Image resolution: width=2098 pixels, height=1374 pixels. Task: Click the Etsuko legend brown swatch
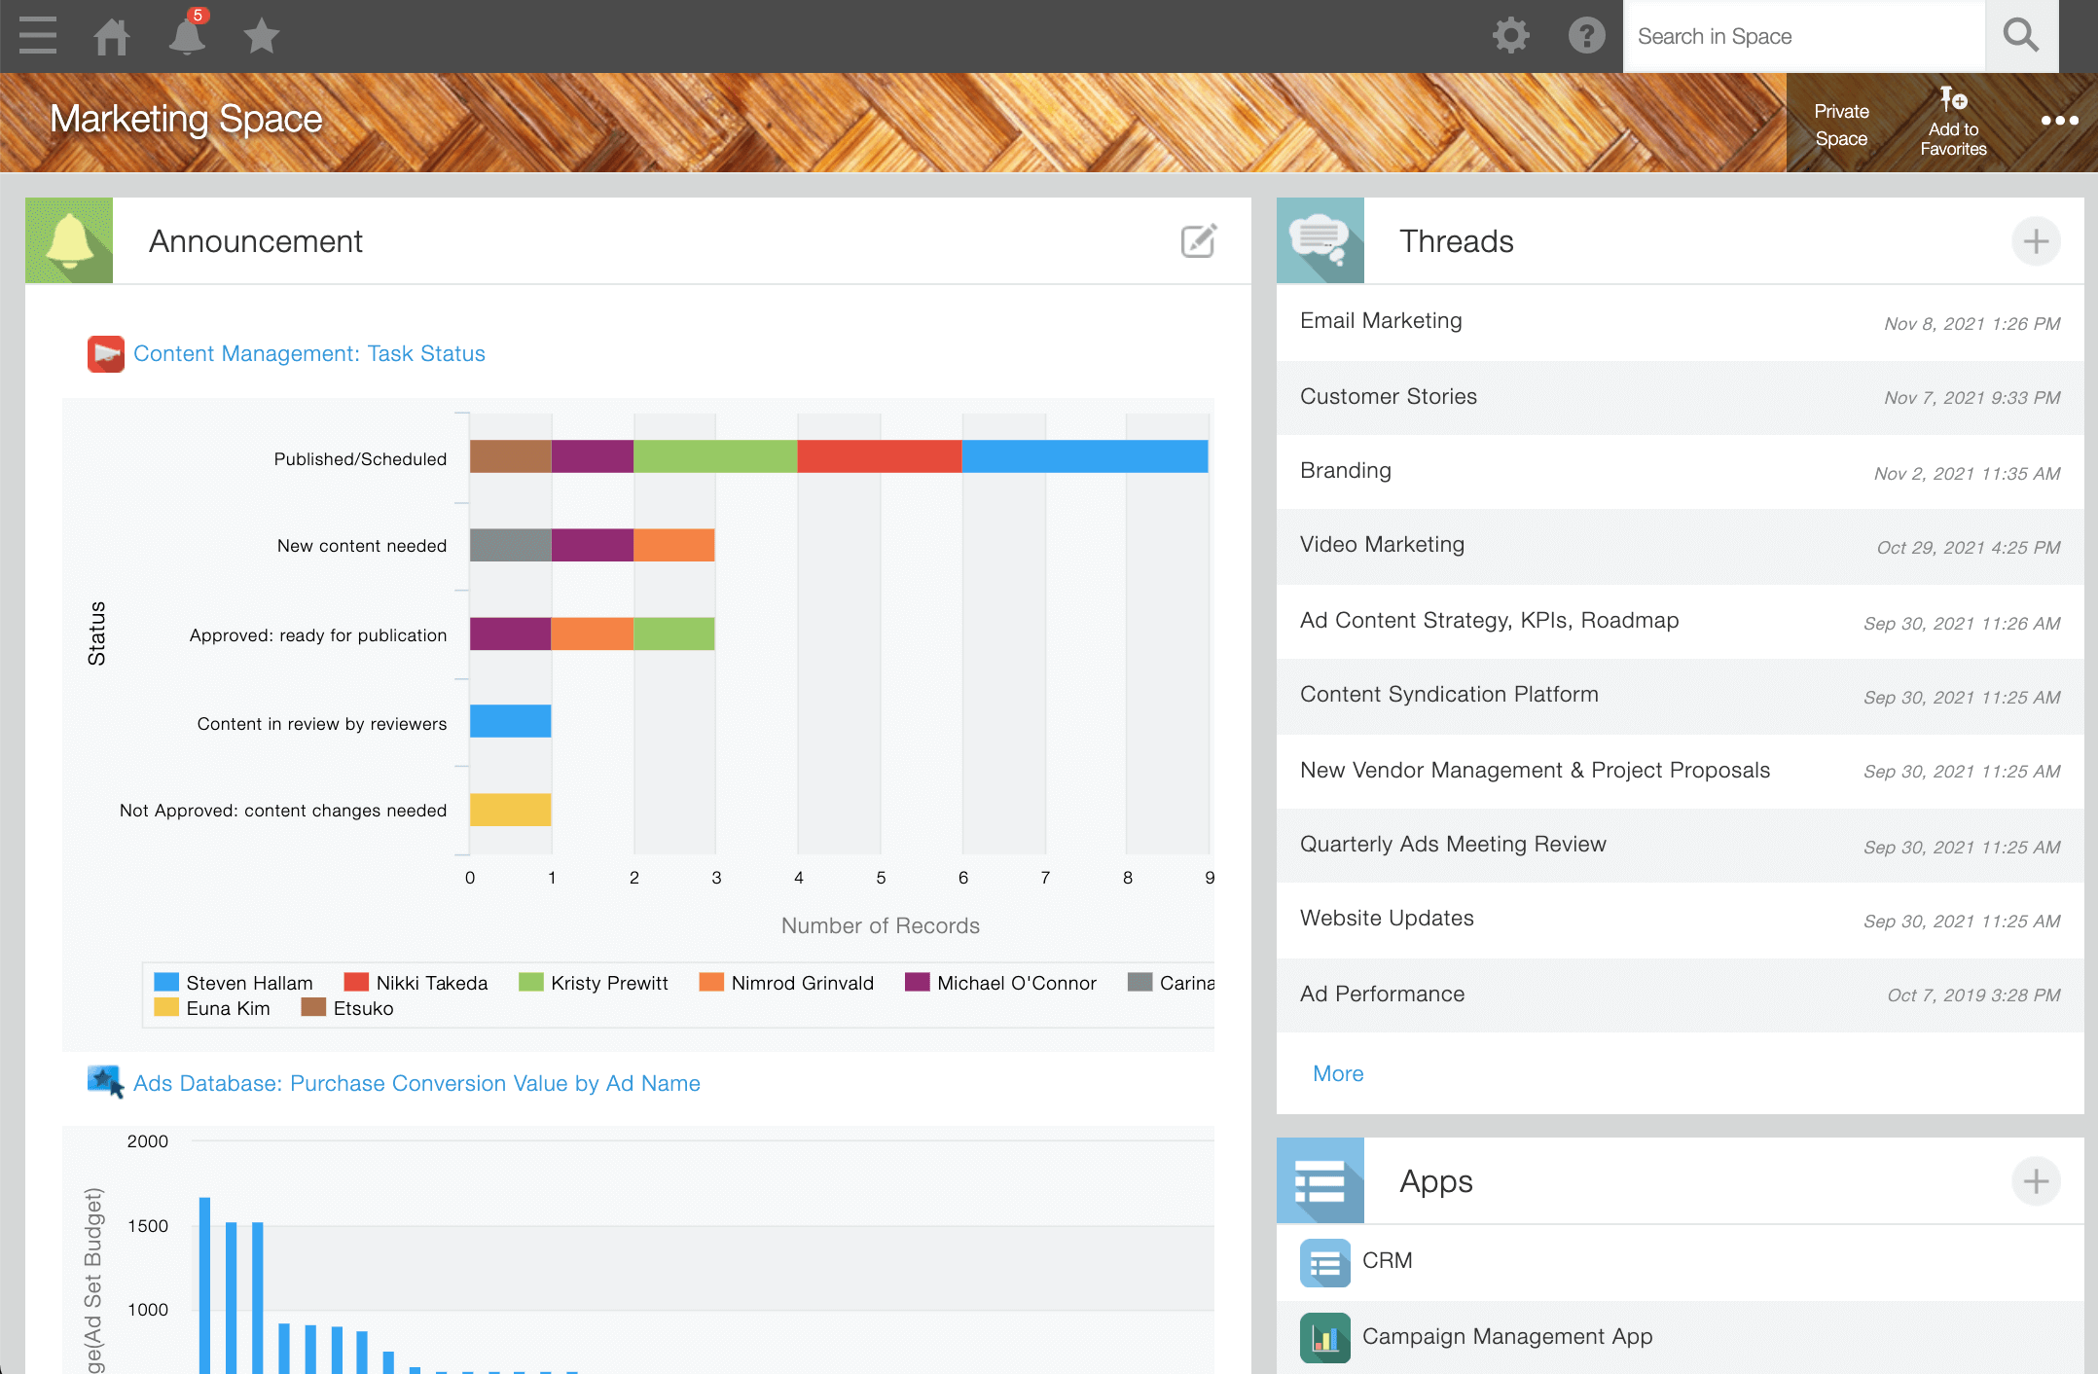coord(313,1007)
